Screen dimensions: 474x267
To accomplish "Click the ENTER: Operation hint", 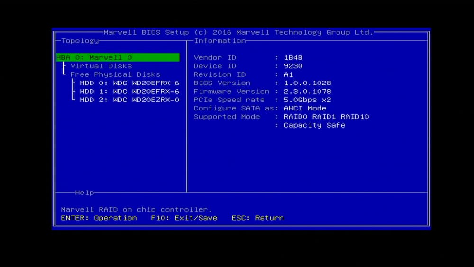I will tap(99, 218).
